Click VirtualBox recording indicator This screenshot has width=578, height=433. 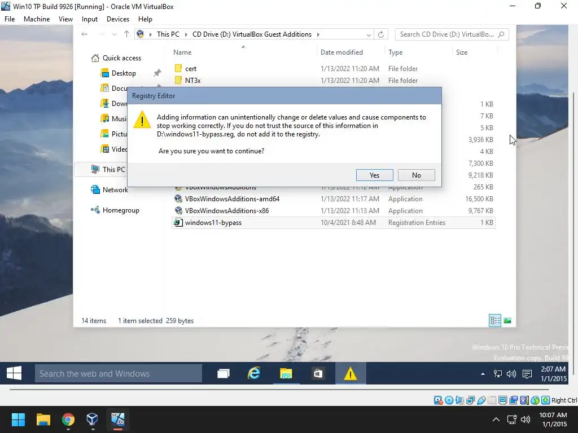(513, 400)
